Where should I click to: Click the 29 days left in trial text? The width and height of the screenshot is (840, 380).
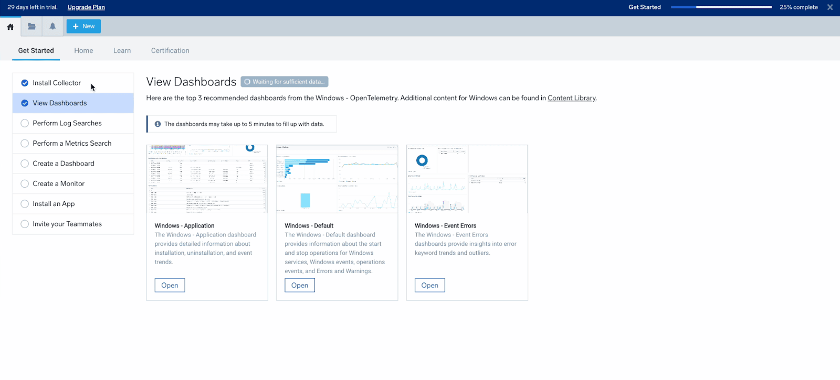click(x=33, y=7)
